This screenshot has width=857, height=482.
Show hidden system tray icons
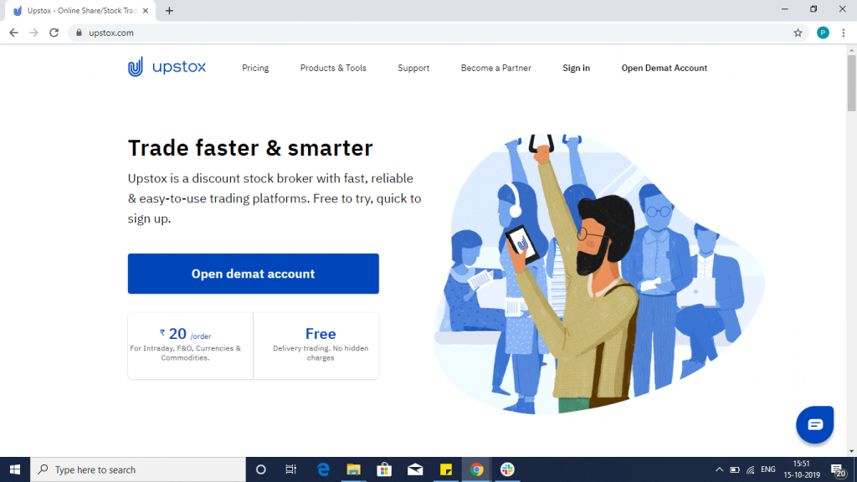tap(719, 469)
